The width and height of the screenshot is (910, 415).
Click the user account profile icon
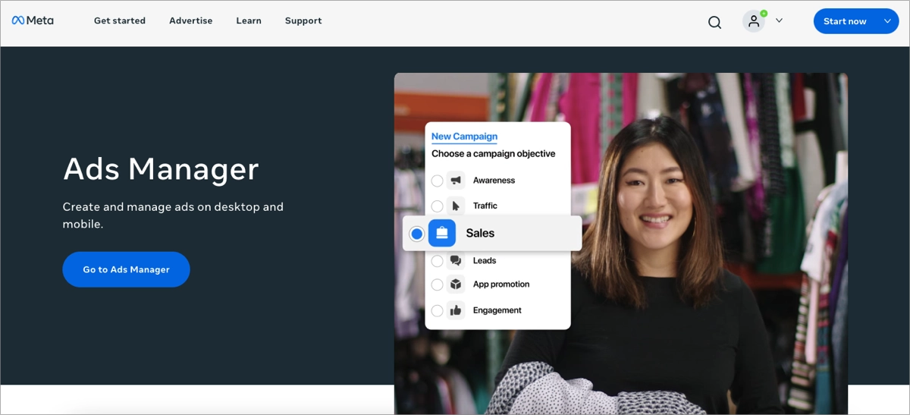[754, 21]
